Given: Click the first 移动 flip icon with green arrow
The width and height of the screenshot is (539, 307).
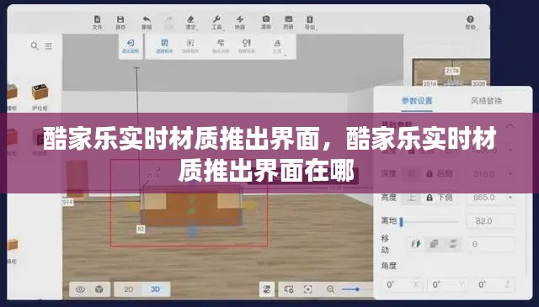Looking at the screenshot, I should coord(416,244).
